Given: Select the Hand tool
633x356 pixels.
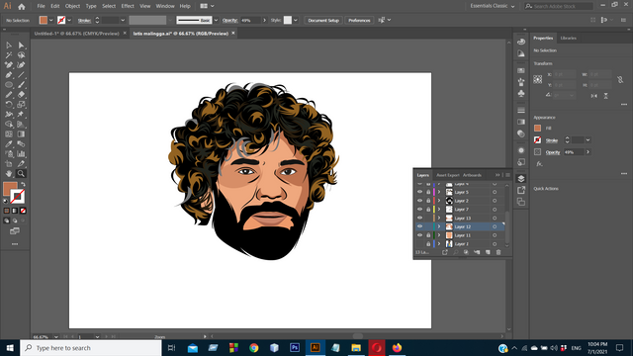Looking at the screenshot, I should click(x=9, y=174).
